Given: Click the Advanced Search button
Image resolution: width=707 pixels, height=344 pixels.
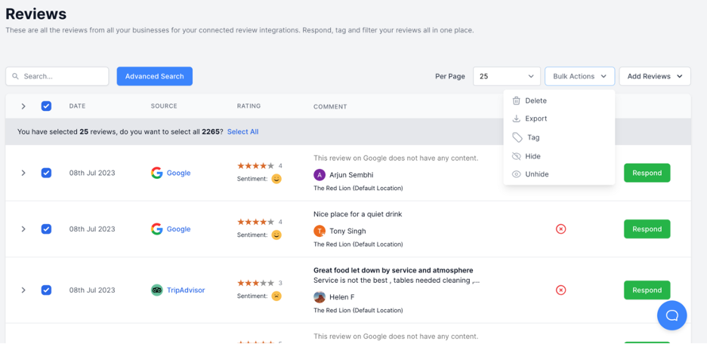Looking at the screenshot, I should pyautogui.click(x=154, y=76).
